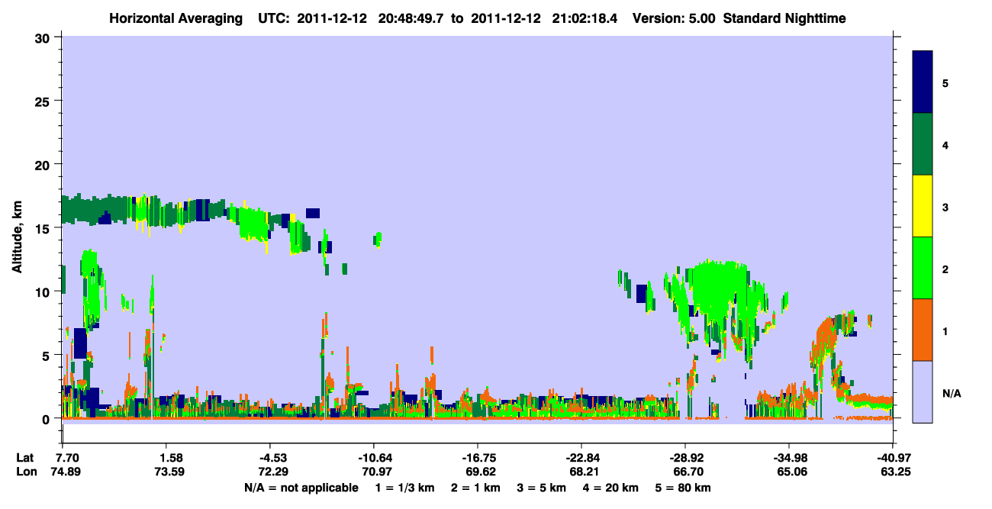The image size is (992, 509).
Task: Click the 'Lat' row label
Action: pos(24,458)
